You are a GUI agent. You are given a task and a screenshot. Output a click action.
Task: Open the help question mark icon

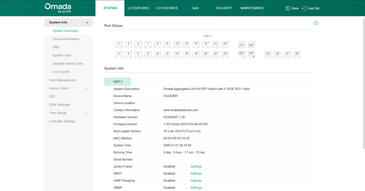(316, 23)
